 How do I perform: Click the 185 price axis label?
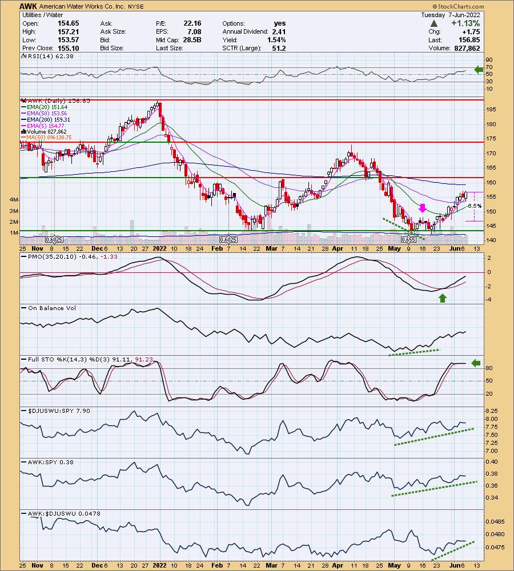[491, 110]
